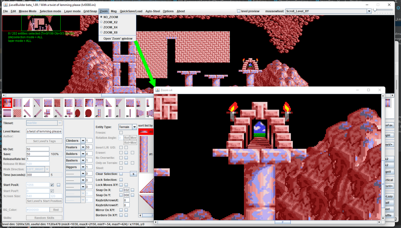This screenshot has height=228, width=401.
Task: Open the Grid/Snap menu
Action: coord(90,11)
